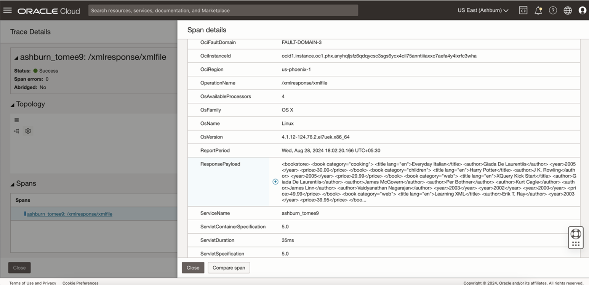This screenshot has height=285, width=589.
Task: Click the ServiceName value ashburn_tomee9
Action: coord(300,213)
